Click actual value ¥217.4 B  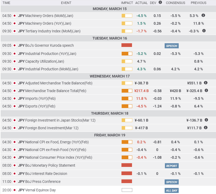(141, 91)
